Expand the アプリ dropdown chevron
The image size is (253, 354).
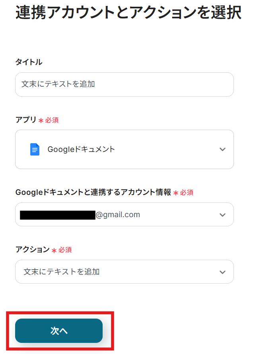pos(222,150)
